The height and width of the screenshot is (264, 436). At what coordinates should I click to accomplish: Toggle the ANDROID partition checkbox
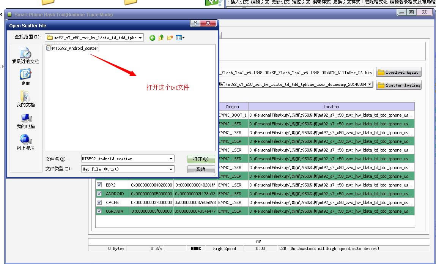(x=99, y=194)
